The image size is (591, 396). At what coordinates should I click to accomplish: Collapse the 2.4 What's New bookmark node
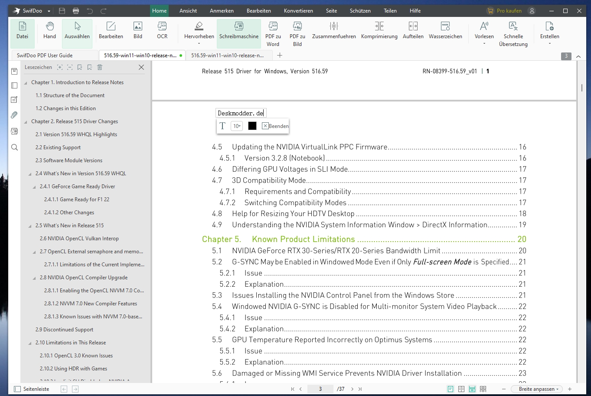30,174
